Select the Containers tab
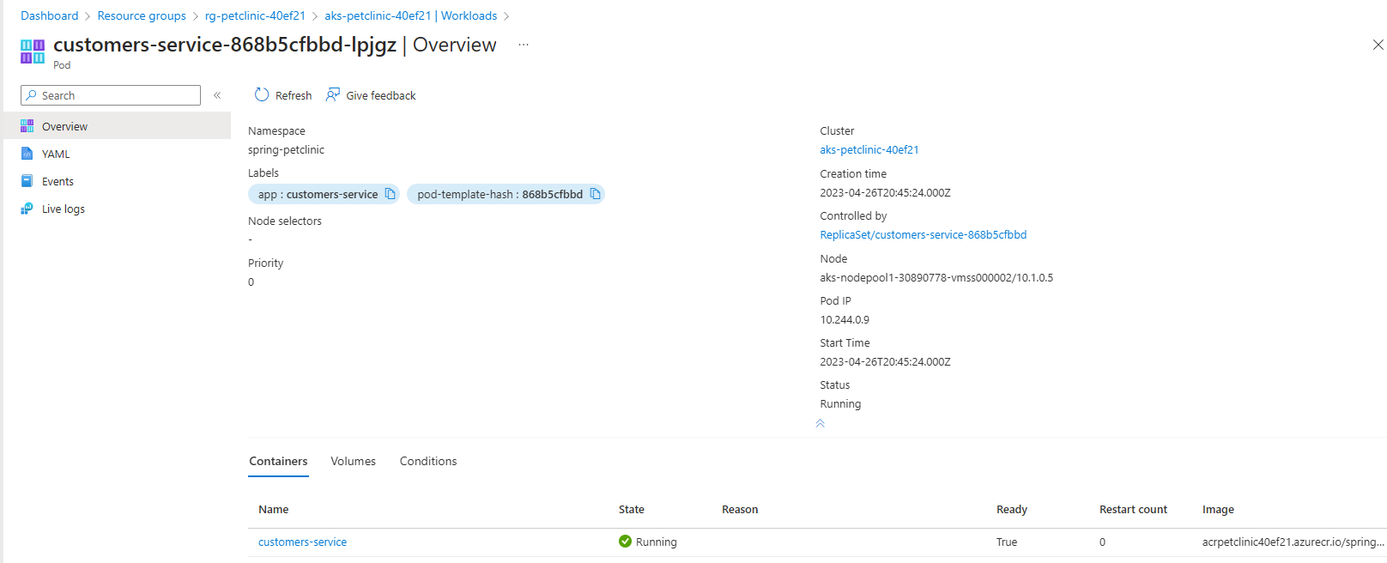Viewport: 1387px width, 563px height. pyautogui.click(x=278, y=461)
